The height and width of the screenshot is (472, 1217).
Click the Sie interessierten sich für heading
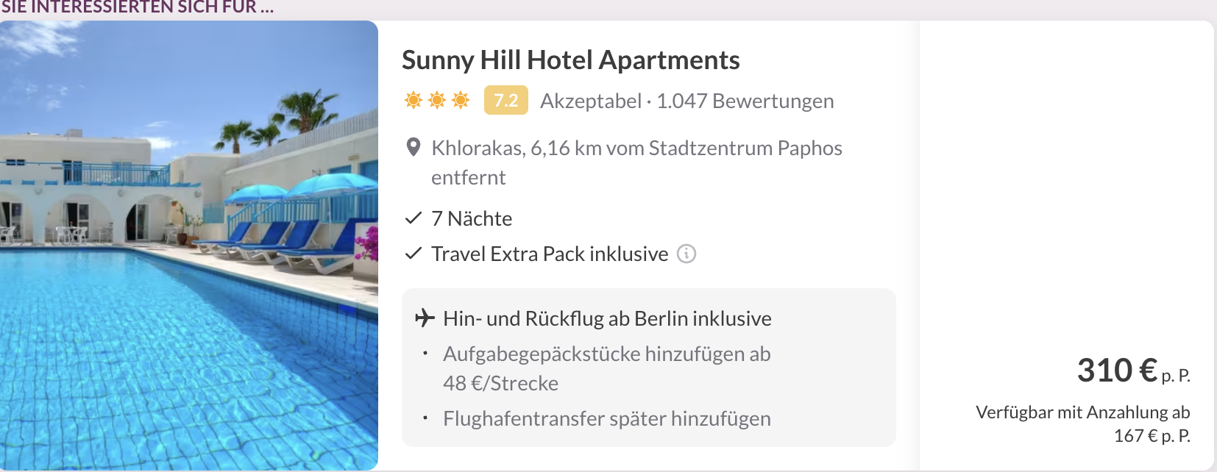point(137,7)
